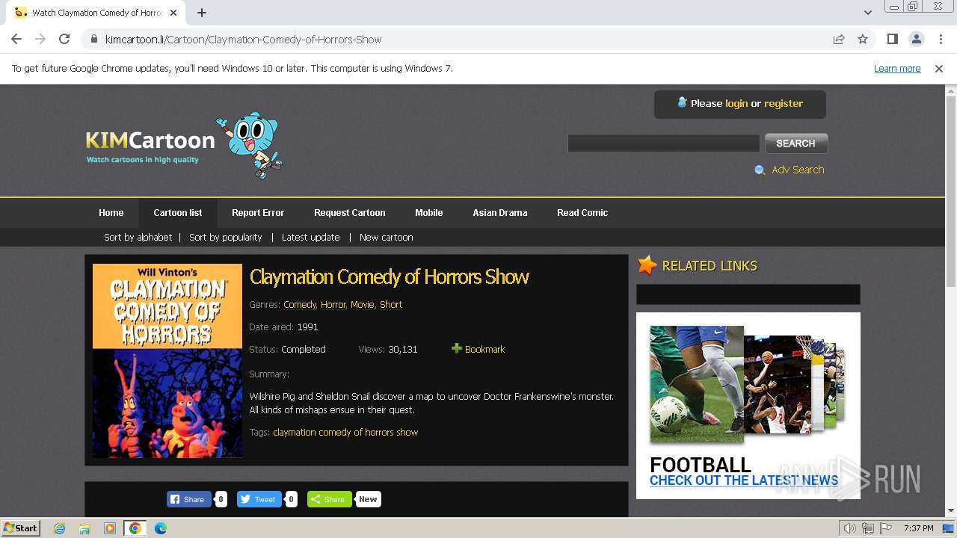Open Adv Search link
Image resolution: width=957 pixels, height=538 pixels.
[x=798, y=170]
